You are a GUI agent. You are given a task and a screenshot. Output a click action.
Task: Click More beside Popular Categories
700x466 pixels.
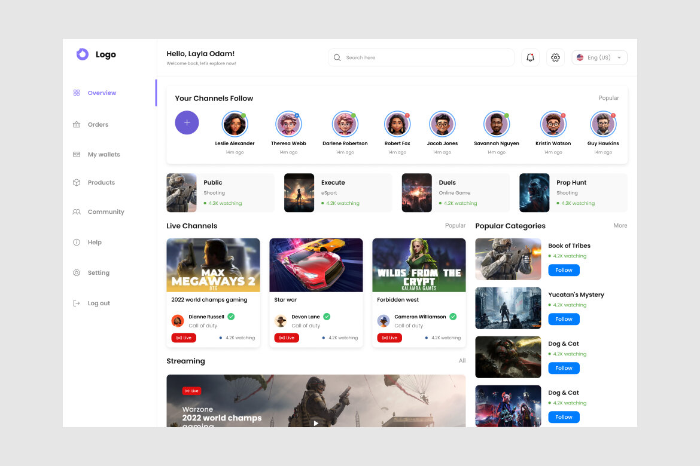pyautogui.click(x=620, y=226)
